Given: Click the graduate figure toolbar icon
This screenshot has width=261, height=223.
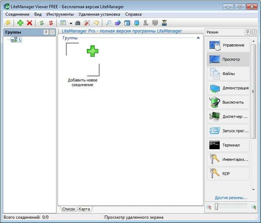Looking at the screenshot, I should 164,23.
